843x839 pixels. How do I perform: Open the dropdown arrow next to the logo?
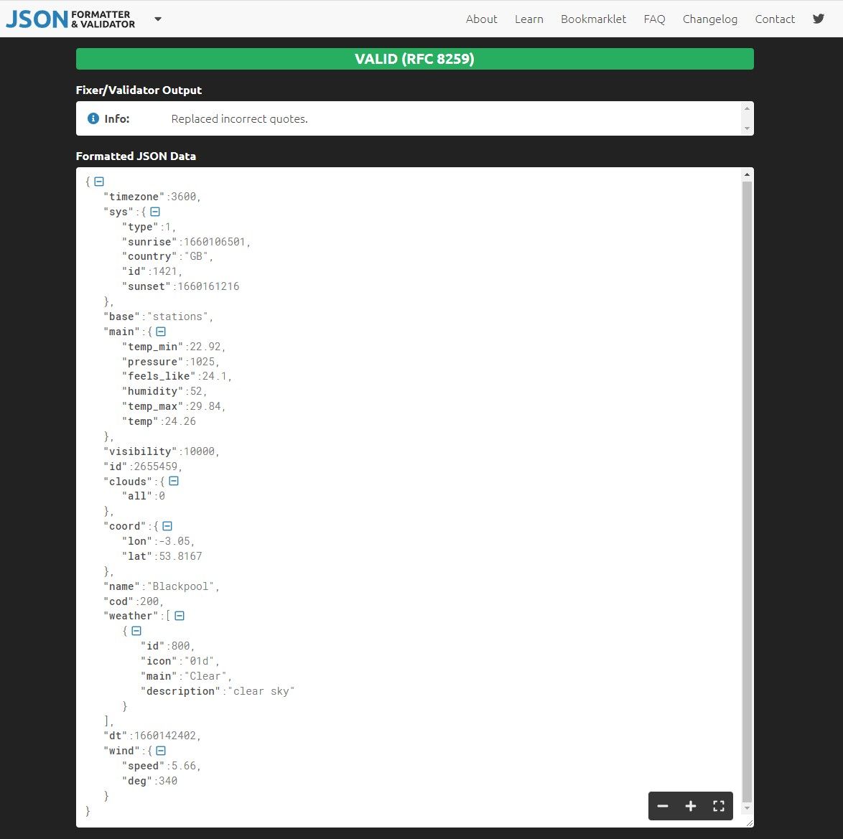coord(157,19)
